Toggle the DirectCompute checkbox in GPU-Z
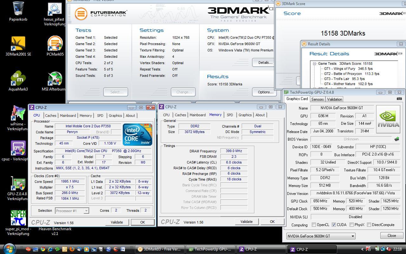The height and width of the screenshot is (254, 406). [369, 225]
